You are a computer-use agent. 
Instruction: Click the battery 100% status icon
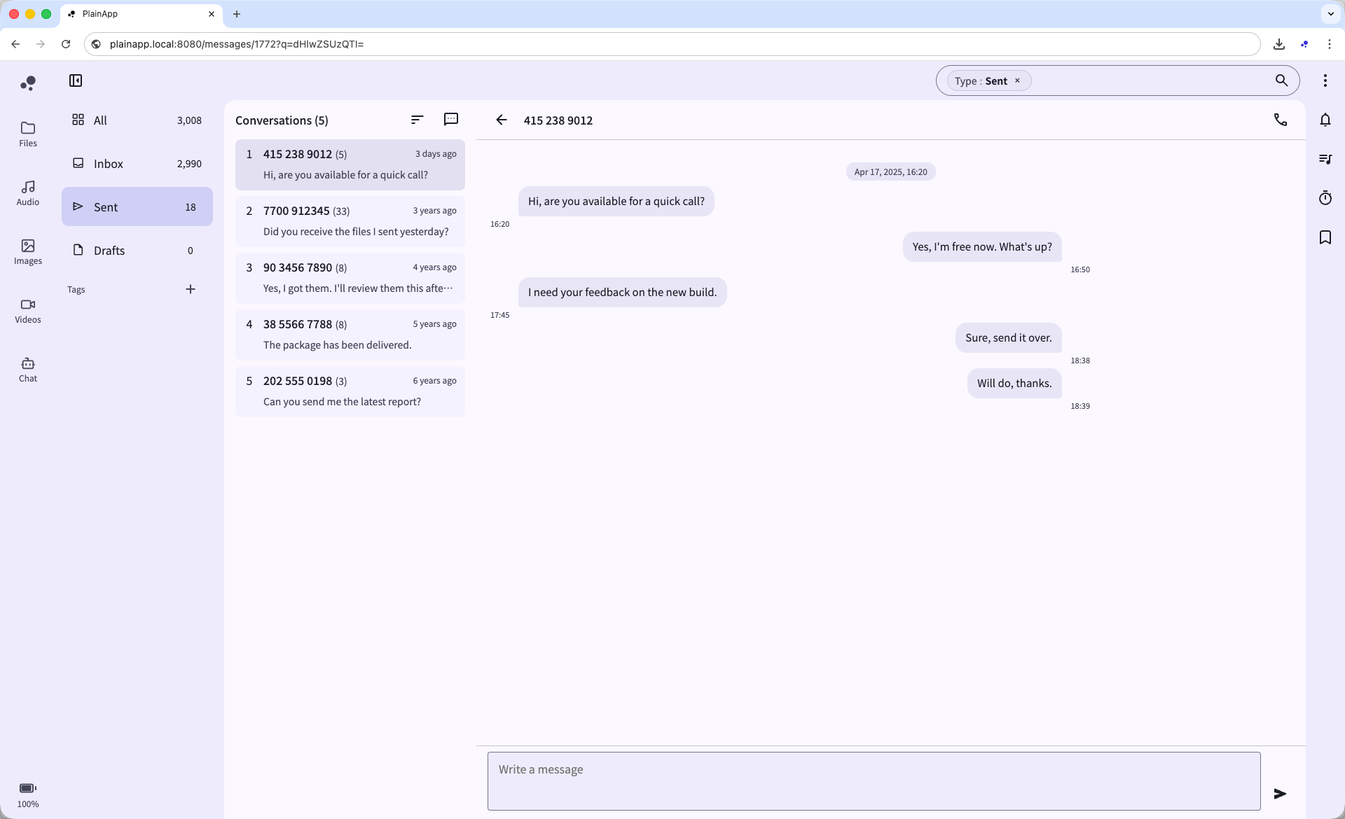pyautogui.click(x=28, y=795)
